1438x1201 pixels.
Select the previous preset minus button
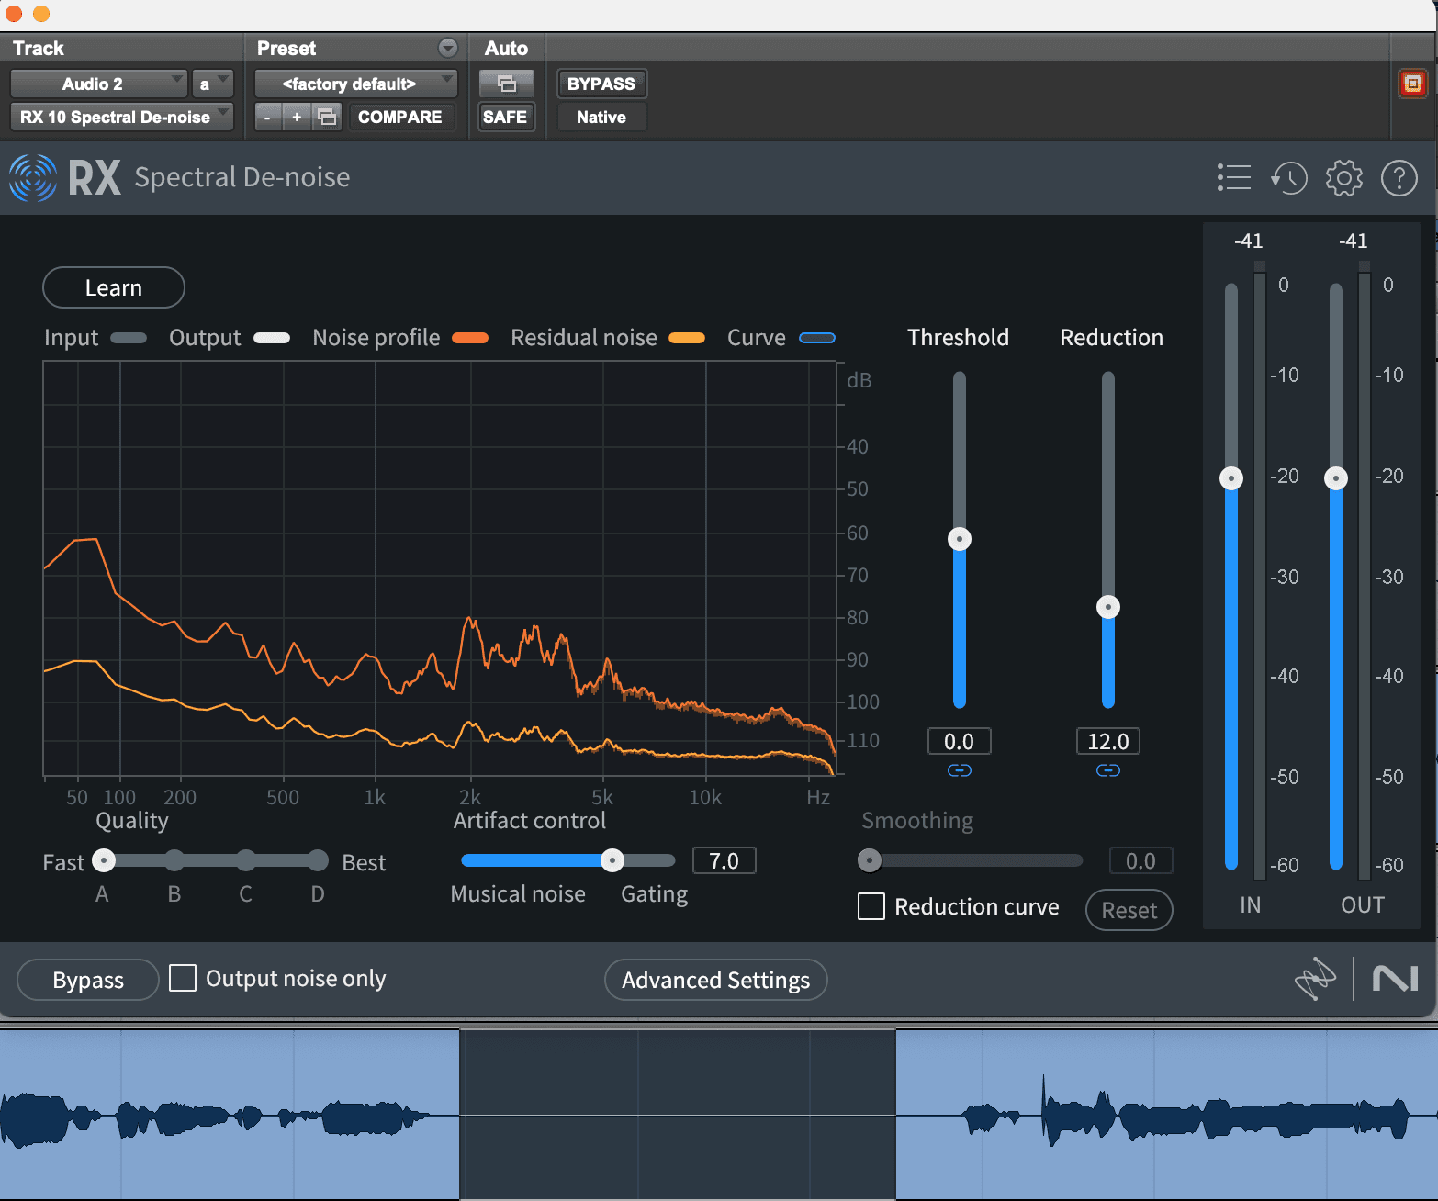coord(267,117)
